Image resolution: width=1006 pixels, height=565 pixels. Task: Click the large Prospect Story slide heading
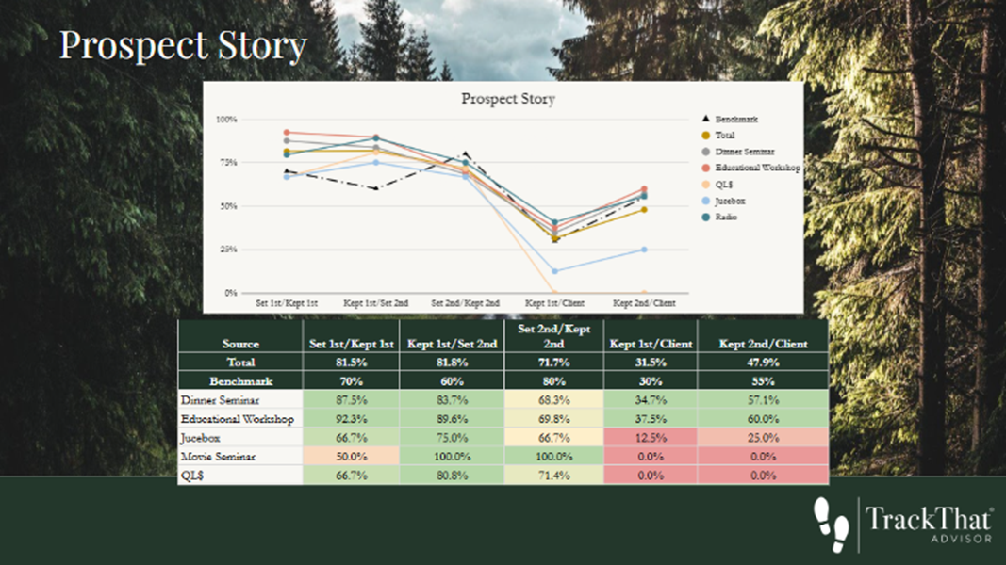click(x=183, y=45)
